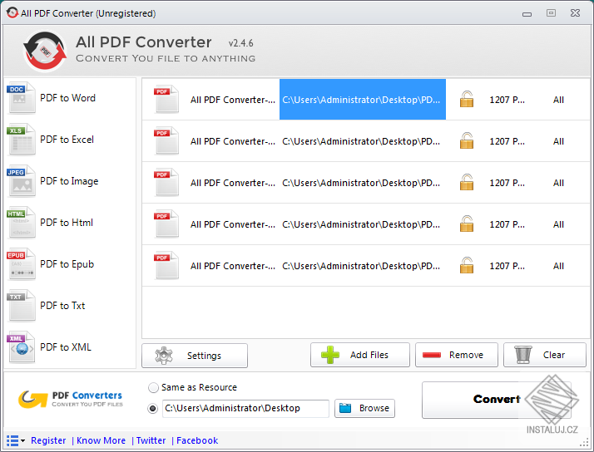Select the PDF to Word DOC icon
Screen dimensions: 594x452
click(21, 97)
